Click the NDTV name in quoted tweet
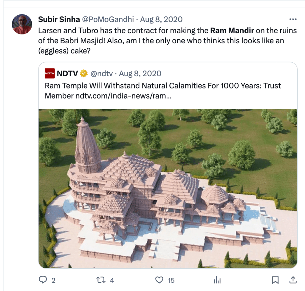Viewport: 305px width, 291px height. [68, 73]
